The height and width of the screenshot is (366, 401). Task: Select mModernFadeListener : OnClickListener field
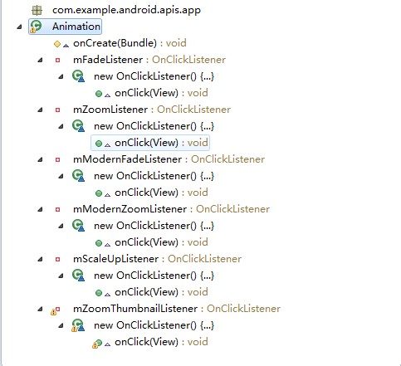[169, 159]
